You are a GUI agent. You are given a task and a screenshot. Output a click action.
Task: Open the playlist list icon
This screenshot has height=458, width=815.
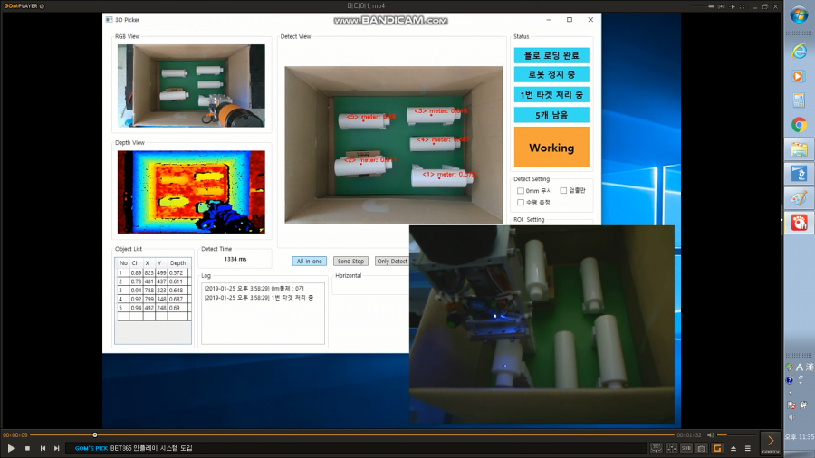748,448
